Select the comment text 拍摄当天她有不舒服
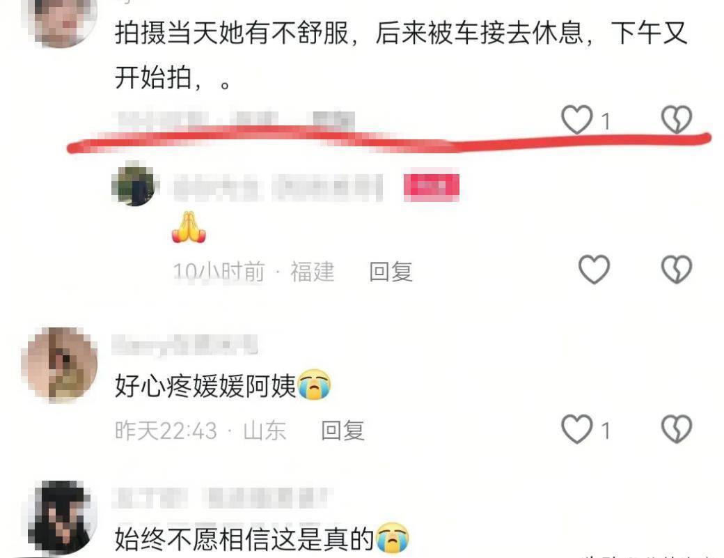The height and width of the screenshot is (558, 724). coord(231,33)
